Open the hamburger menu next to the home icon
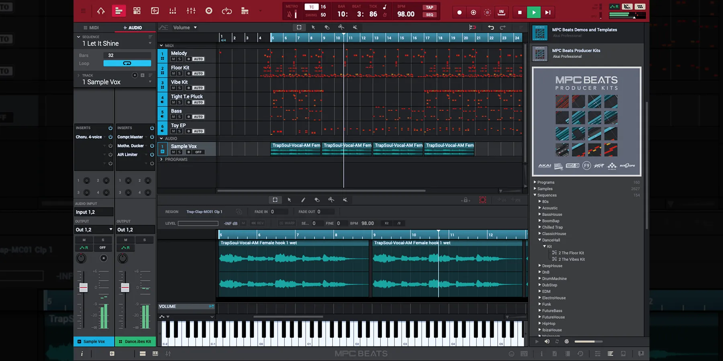The height and width of the screenshot is (361, 723). (83, 11)
